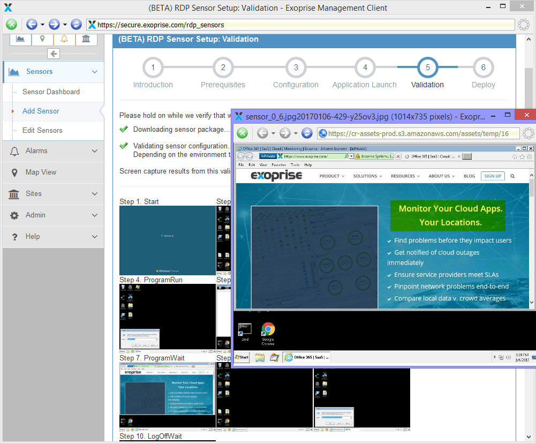The image size is (536, 444).
Task: Click SIGN UP button on exoprise site
Action: point(493,176)
